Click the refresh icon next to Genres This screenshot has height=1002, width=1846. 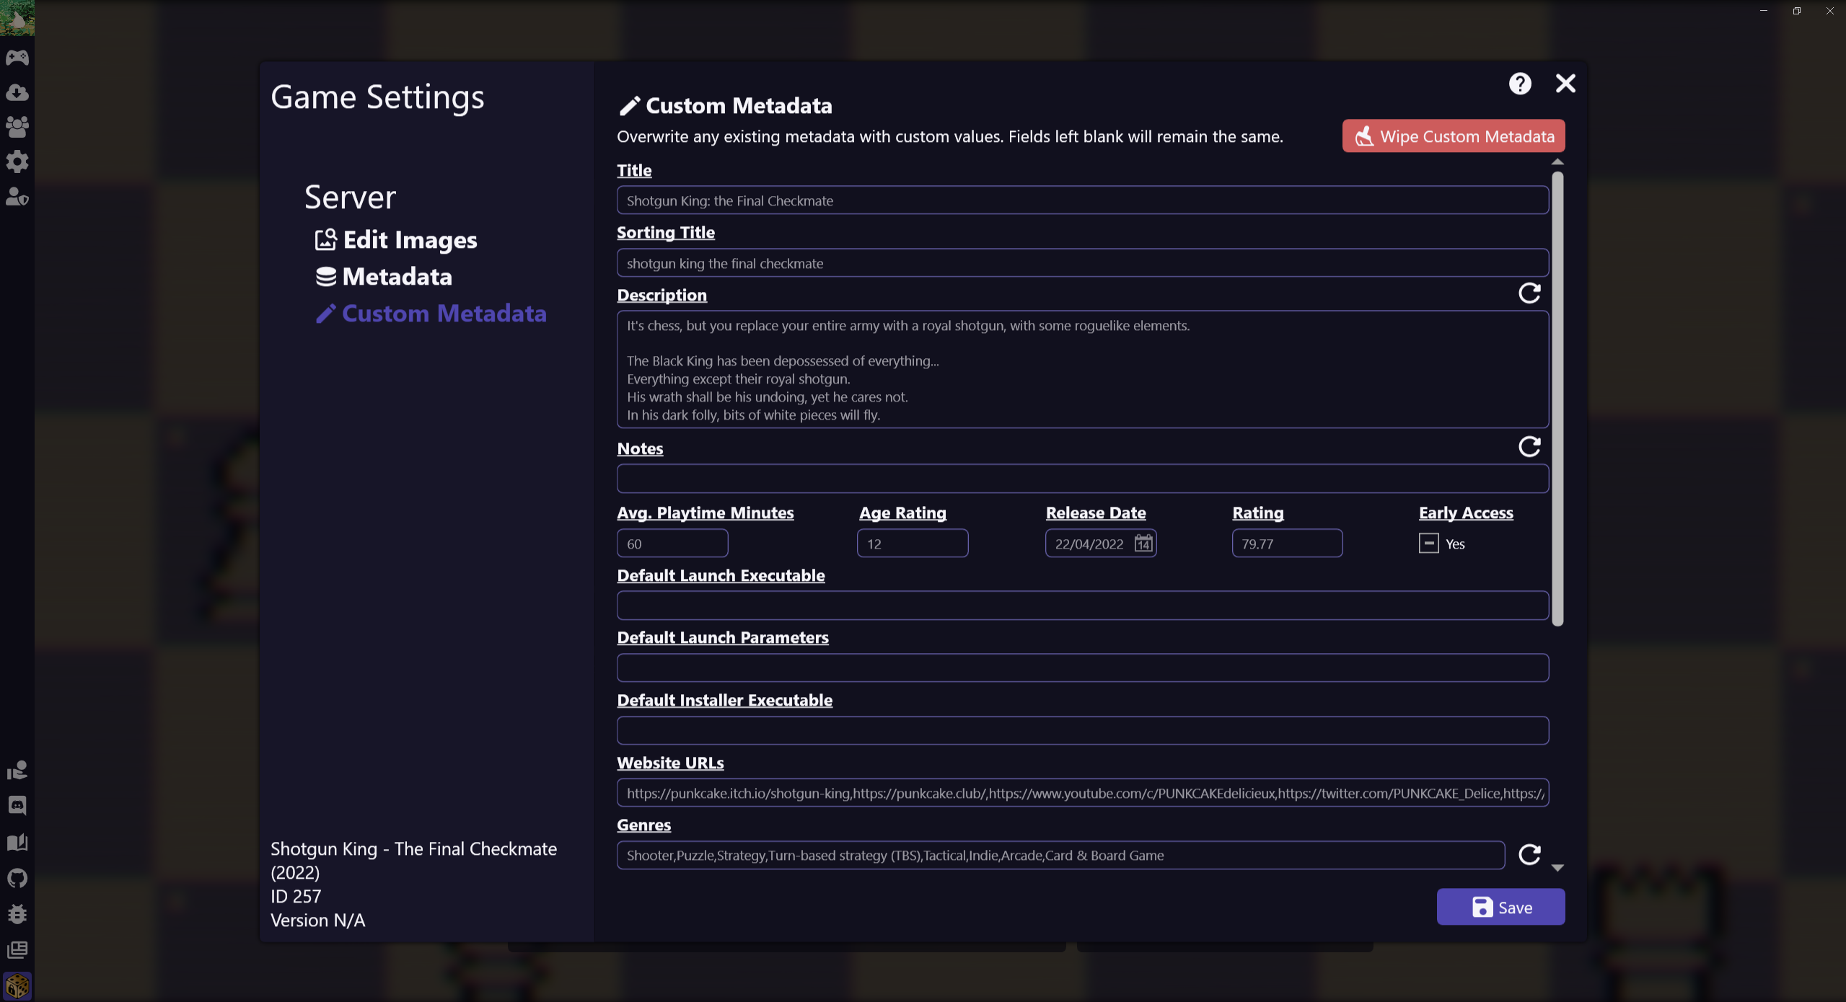click(1530, 854)
